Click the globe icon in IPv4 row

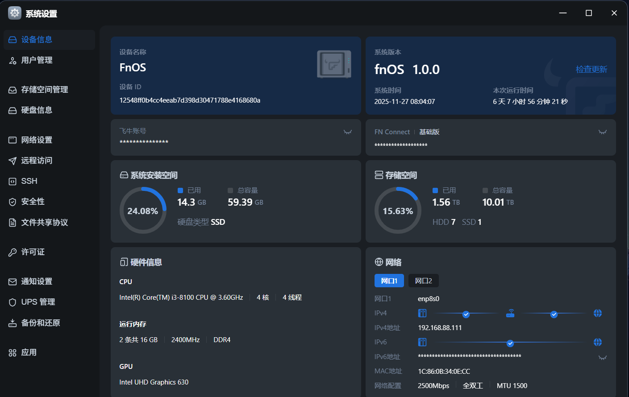(598, 313)
